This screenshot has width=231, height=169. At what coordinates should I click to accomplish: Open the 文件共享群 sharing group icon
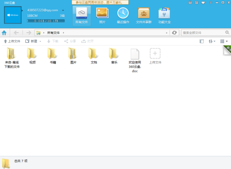tap(144, 16)
